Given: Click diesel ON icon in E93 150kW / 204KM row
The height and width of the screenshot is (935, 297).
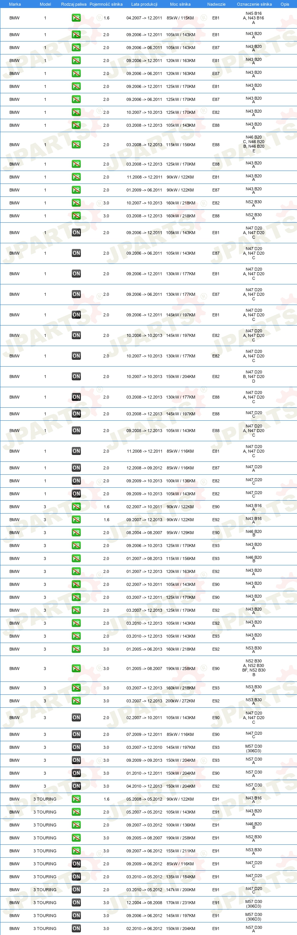Looking at the screenshot, I should 76,760.
